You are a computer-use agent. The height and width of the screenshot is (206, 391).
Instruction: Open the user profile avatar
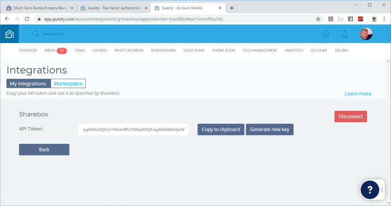[366, 34]
